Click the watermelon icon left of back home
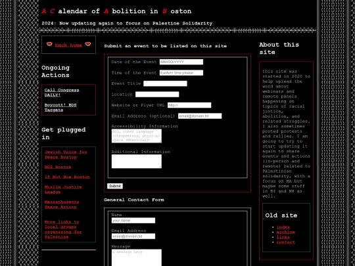This screenshot has width=355, height=266. [49, 44]
